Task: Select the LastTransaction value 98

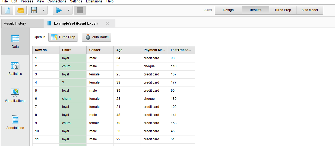Action: pos(182,58)
